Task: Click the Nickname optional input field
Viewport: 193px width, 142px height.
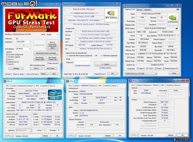Action: pyautogui.click(x=109, y=59)
